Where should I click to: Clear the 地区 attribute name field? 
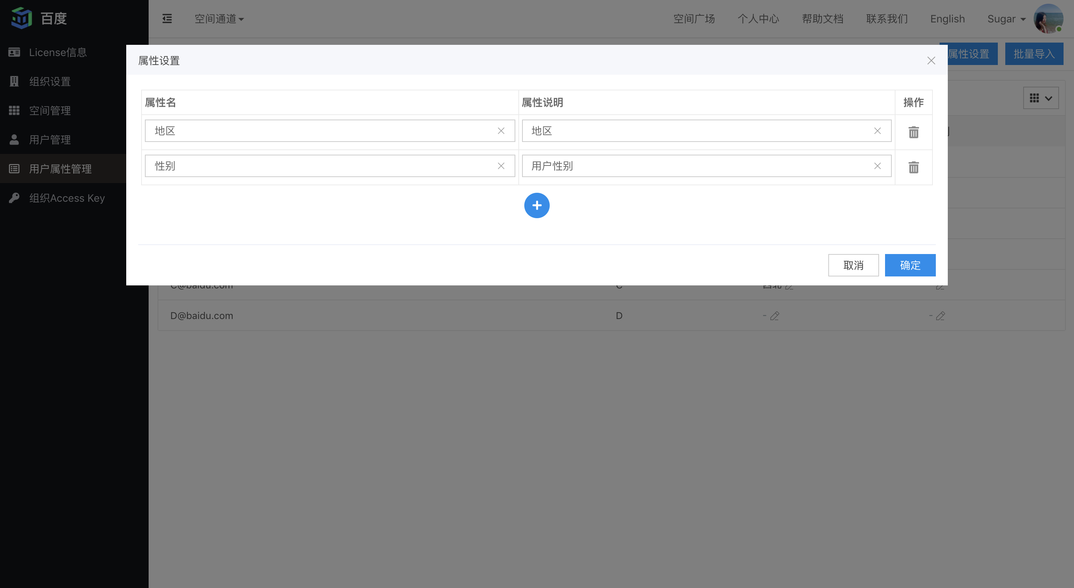click(501, 131)
